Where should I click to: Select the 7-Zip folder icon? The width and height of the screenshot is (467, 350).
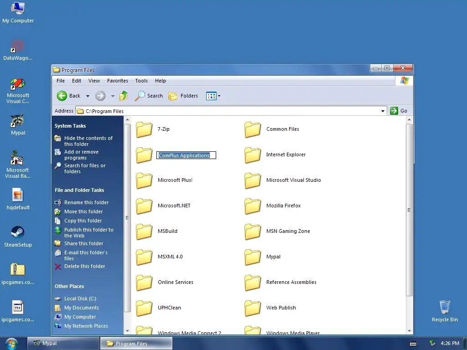[144, 130]
